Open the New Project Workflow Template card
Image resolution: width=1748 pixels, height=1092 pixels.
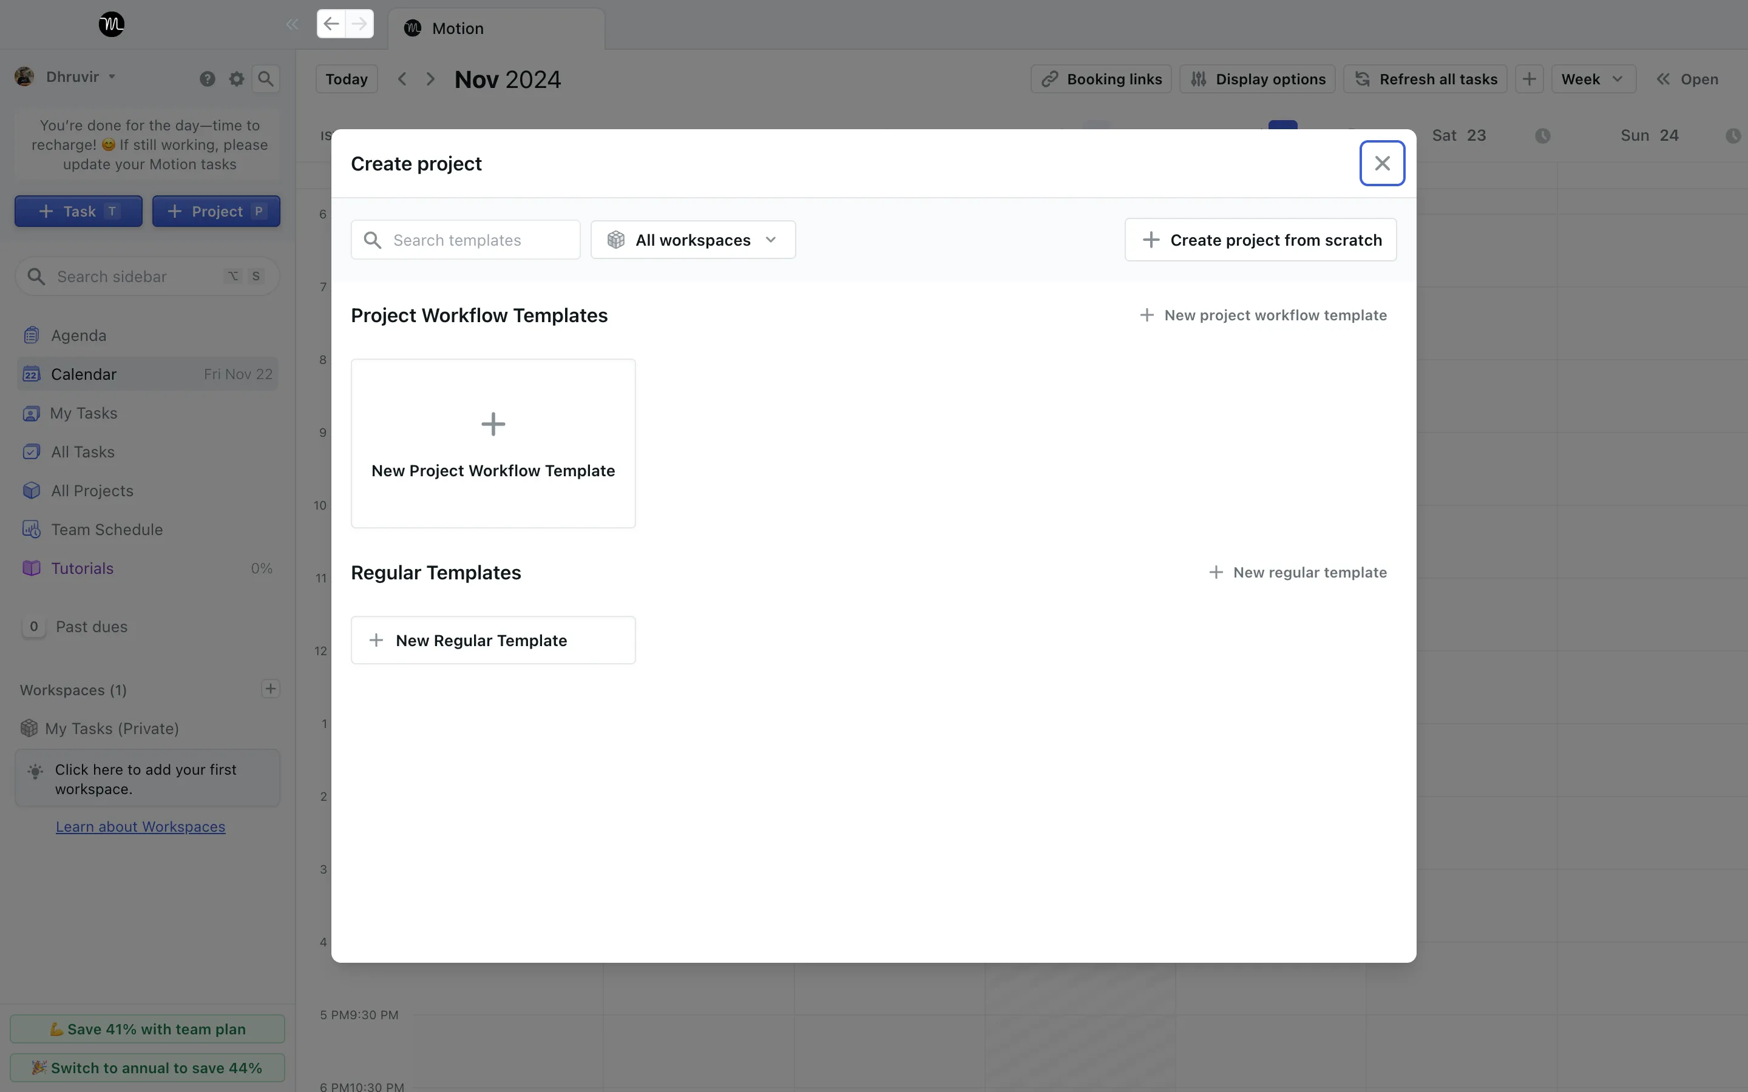(x=493, y=443)
